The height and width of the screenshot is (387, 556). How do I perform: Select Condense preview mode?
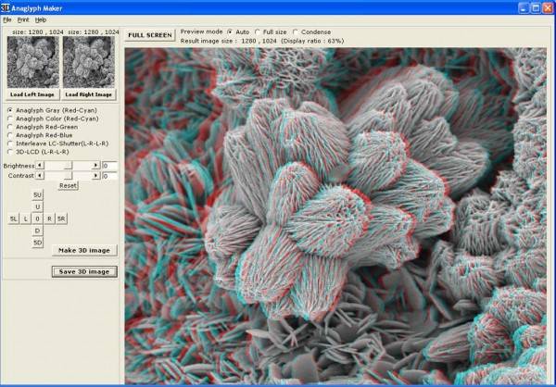(x=296, y=31)
